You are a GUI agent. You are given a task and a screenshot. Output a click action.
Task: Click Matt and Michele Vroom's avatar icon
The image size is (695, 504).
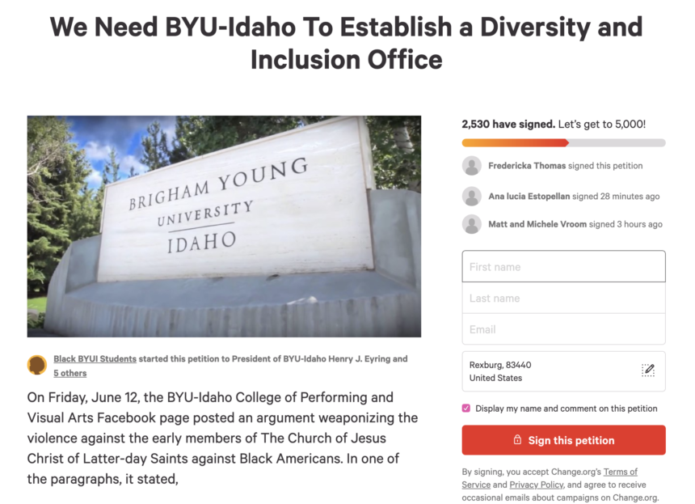[x=472, y=224]
